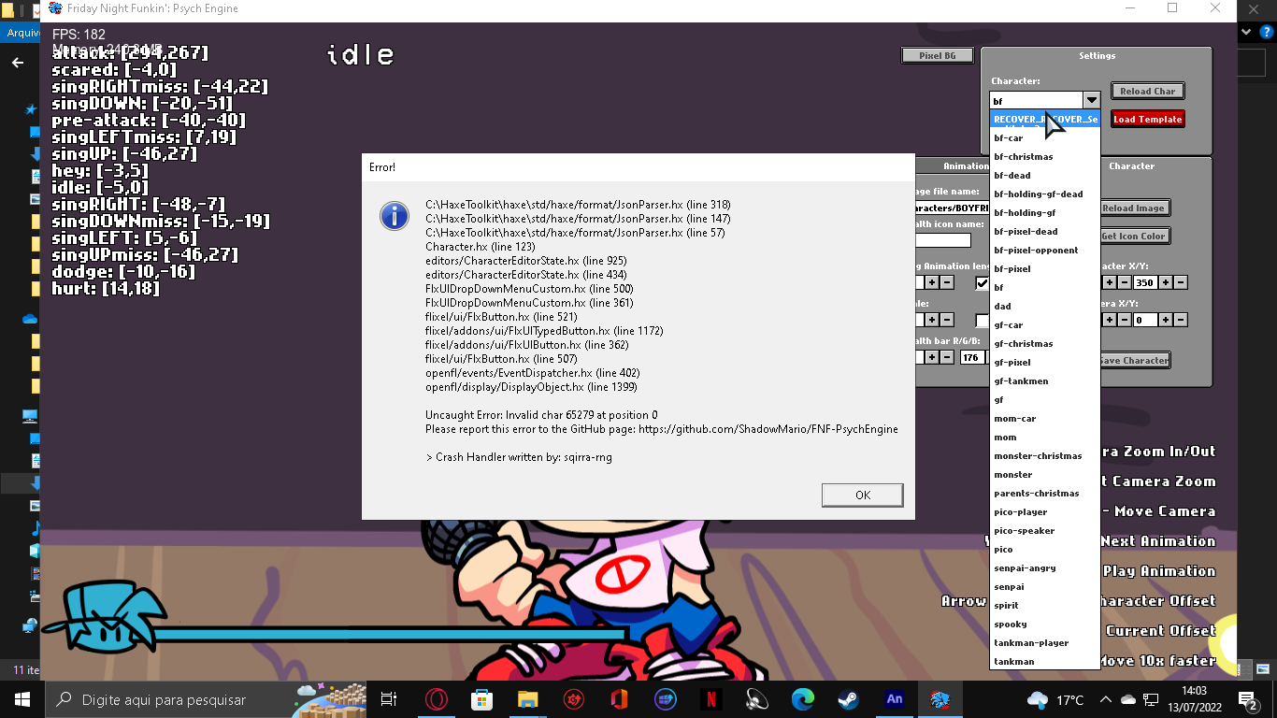Open the Character dropdown in Settings
Screen dimensions: 1277x718
point(1090,99)
